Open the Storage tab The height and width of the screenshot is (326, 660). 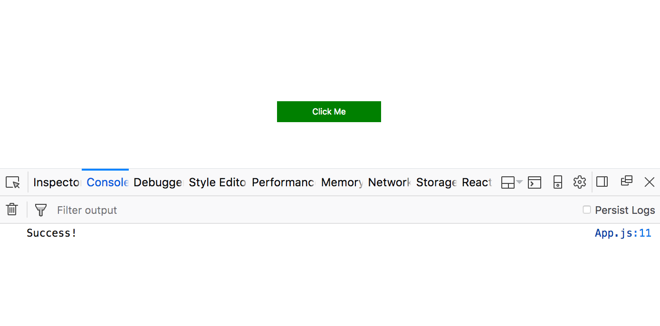coord(436,182)
